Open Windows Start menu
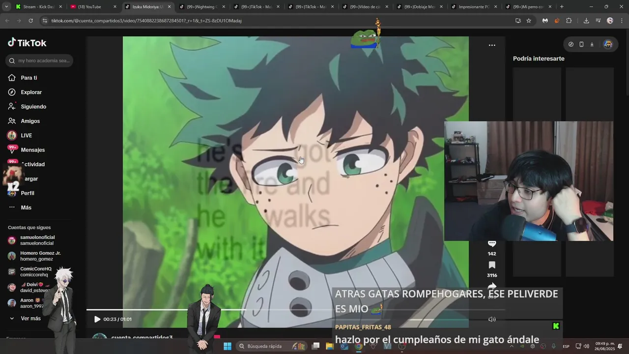629x354 pixels. point(227,346)
